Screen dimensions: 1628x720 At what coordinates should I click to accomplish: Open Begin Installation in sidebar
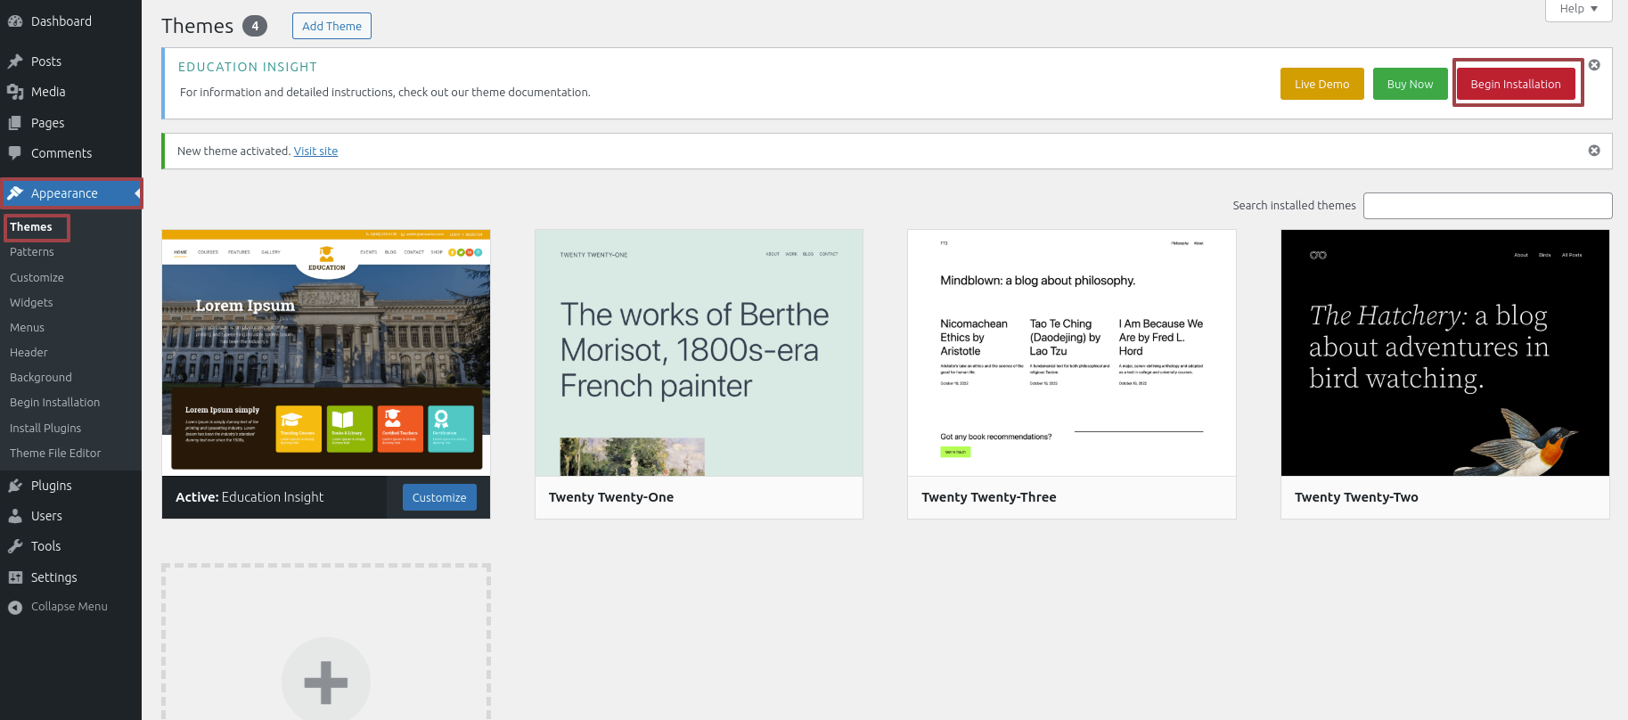pos(54,403)
